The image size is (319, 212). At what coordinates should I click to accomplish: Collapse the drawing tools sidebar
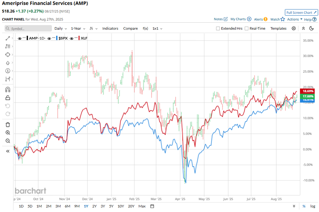point(8,151)
